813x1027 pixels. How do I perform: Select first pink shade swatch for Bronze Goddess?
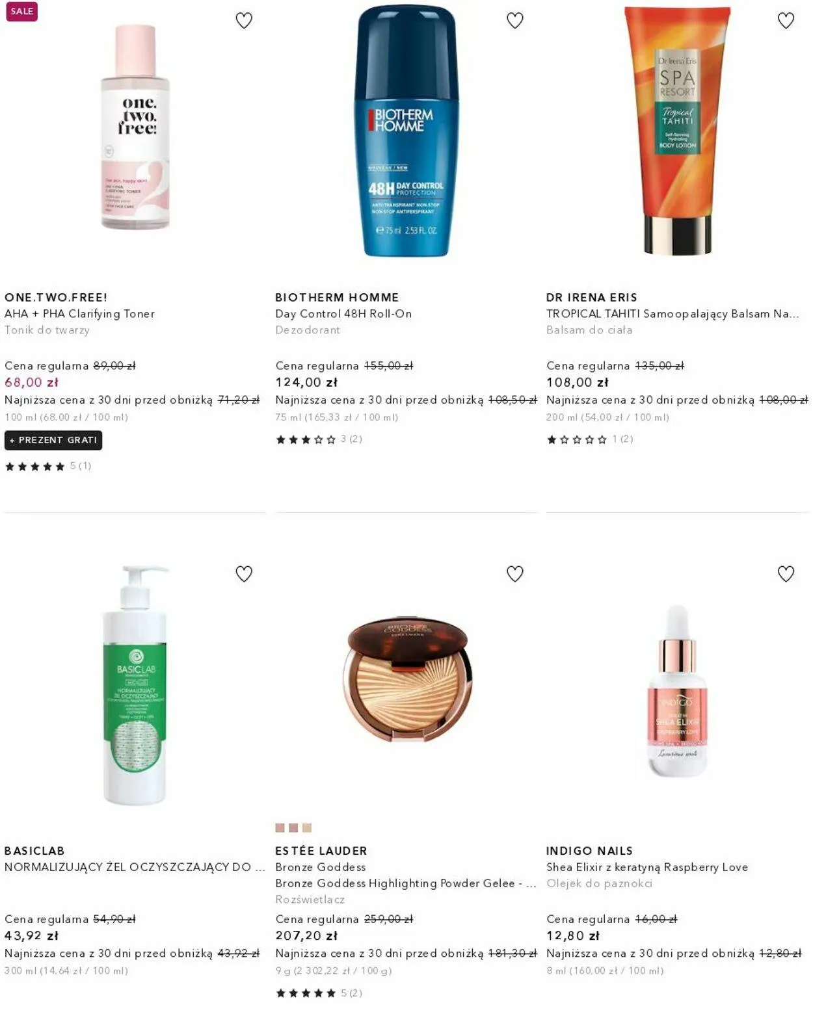[x=280, y=828]
